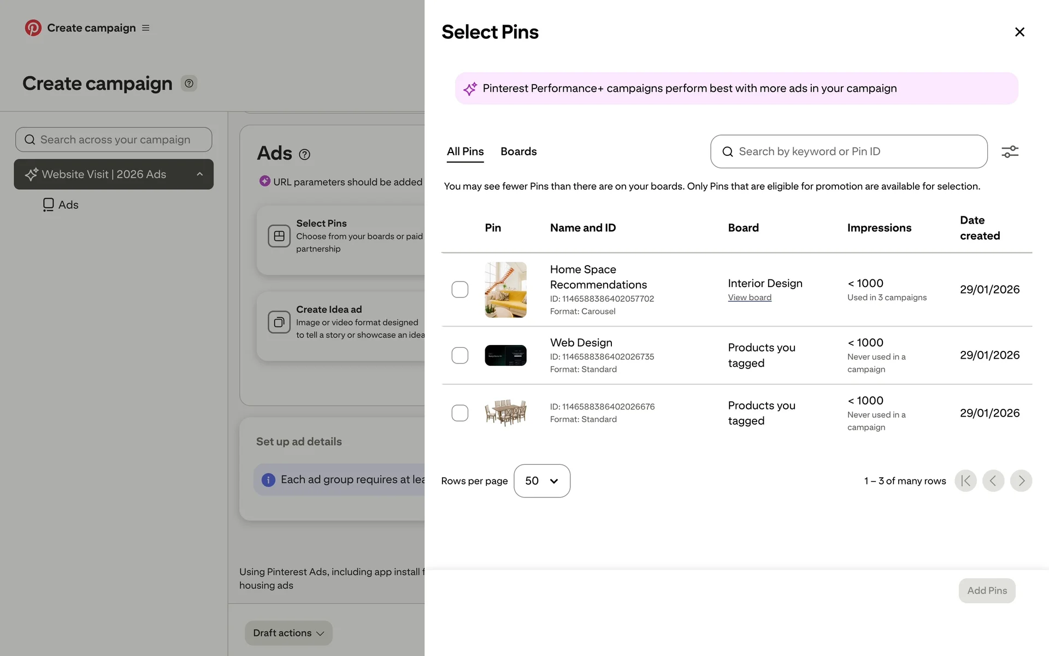The image size is (1049, 656).
Task: Open the View board link
Action: [x=750, y=298]
